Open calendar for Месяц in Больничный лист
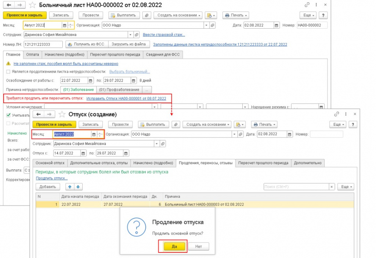Viewport: 376px width, 258px height. [x=64, y=25]
